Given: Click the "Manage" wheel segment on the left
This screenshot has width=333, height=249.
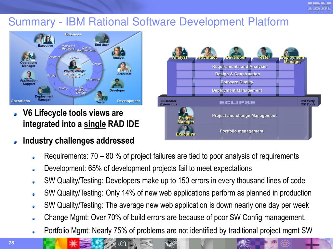Looking at the screenshot, I should pyautogui.click(x=52, y=76).
